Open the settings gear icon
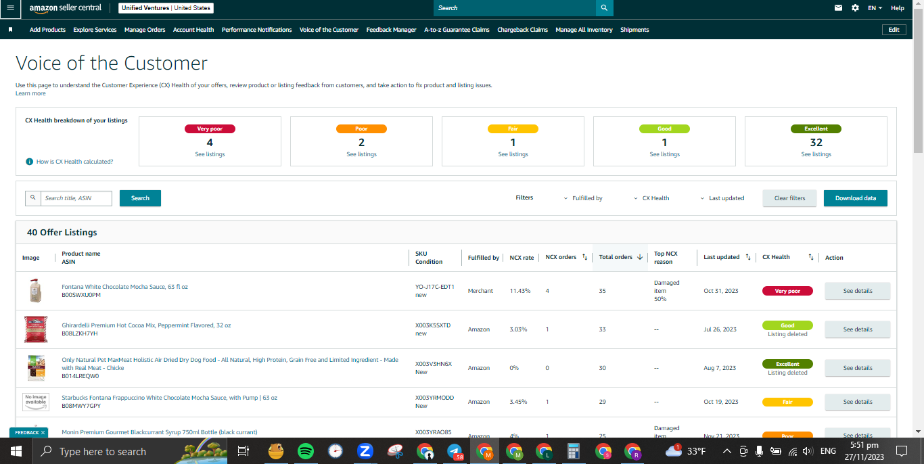 pyautogui.click(x=856, y=8)
